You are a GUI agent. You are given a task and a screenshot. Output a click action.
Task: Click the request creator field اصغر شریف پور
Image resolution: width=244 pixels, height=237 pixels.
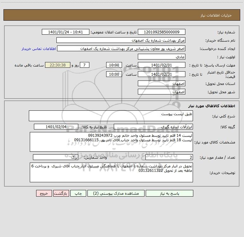(x=121, y=48)
